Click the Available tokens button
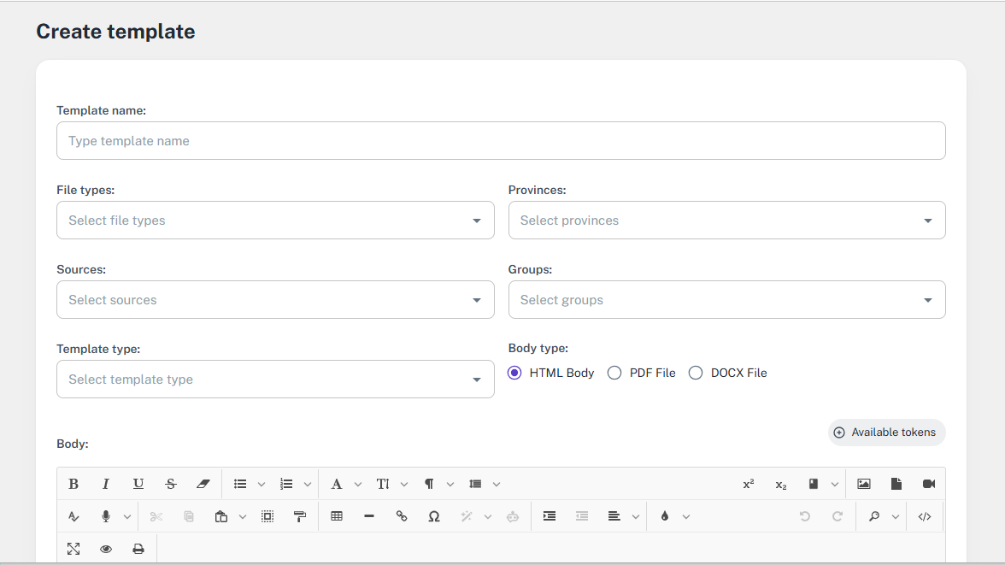Image resolution: width=1005 pixels, height=565 pixels. click(886, 433)
